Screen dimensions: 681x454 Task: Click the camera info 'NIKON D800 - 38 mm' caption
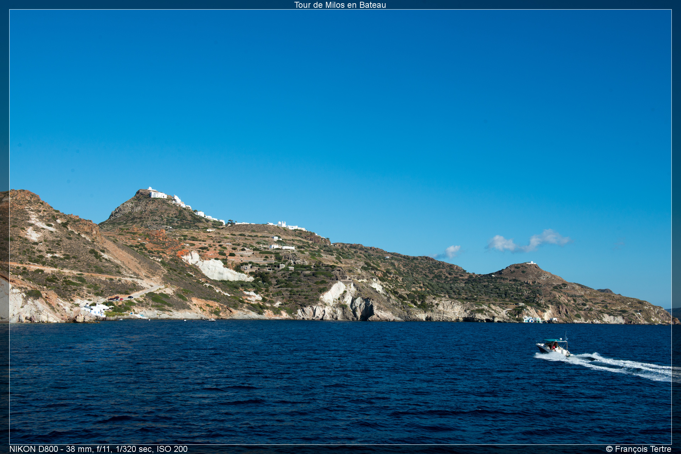click(x=99, y=449)
